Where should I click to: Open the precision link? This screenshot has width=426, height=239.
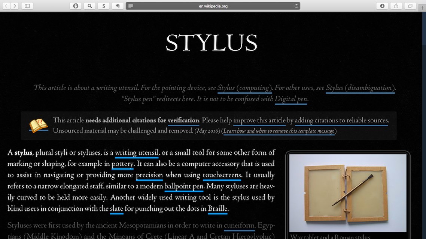[x=149, y=175]
